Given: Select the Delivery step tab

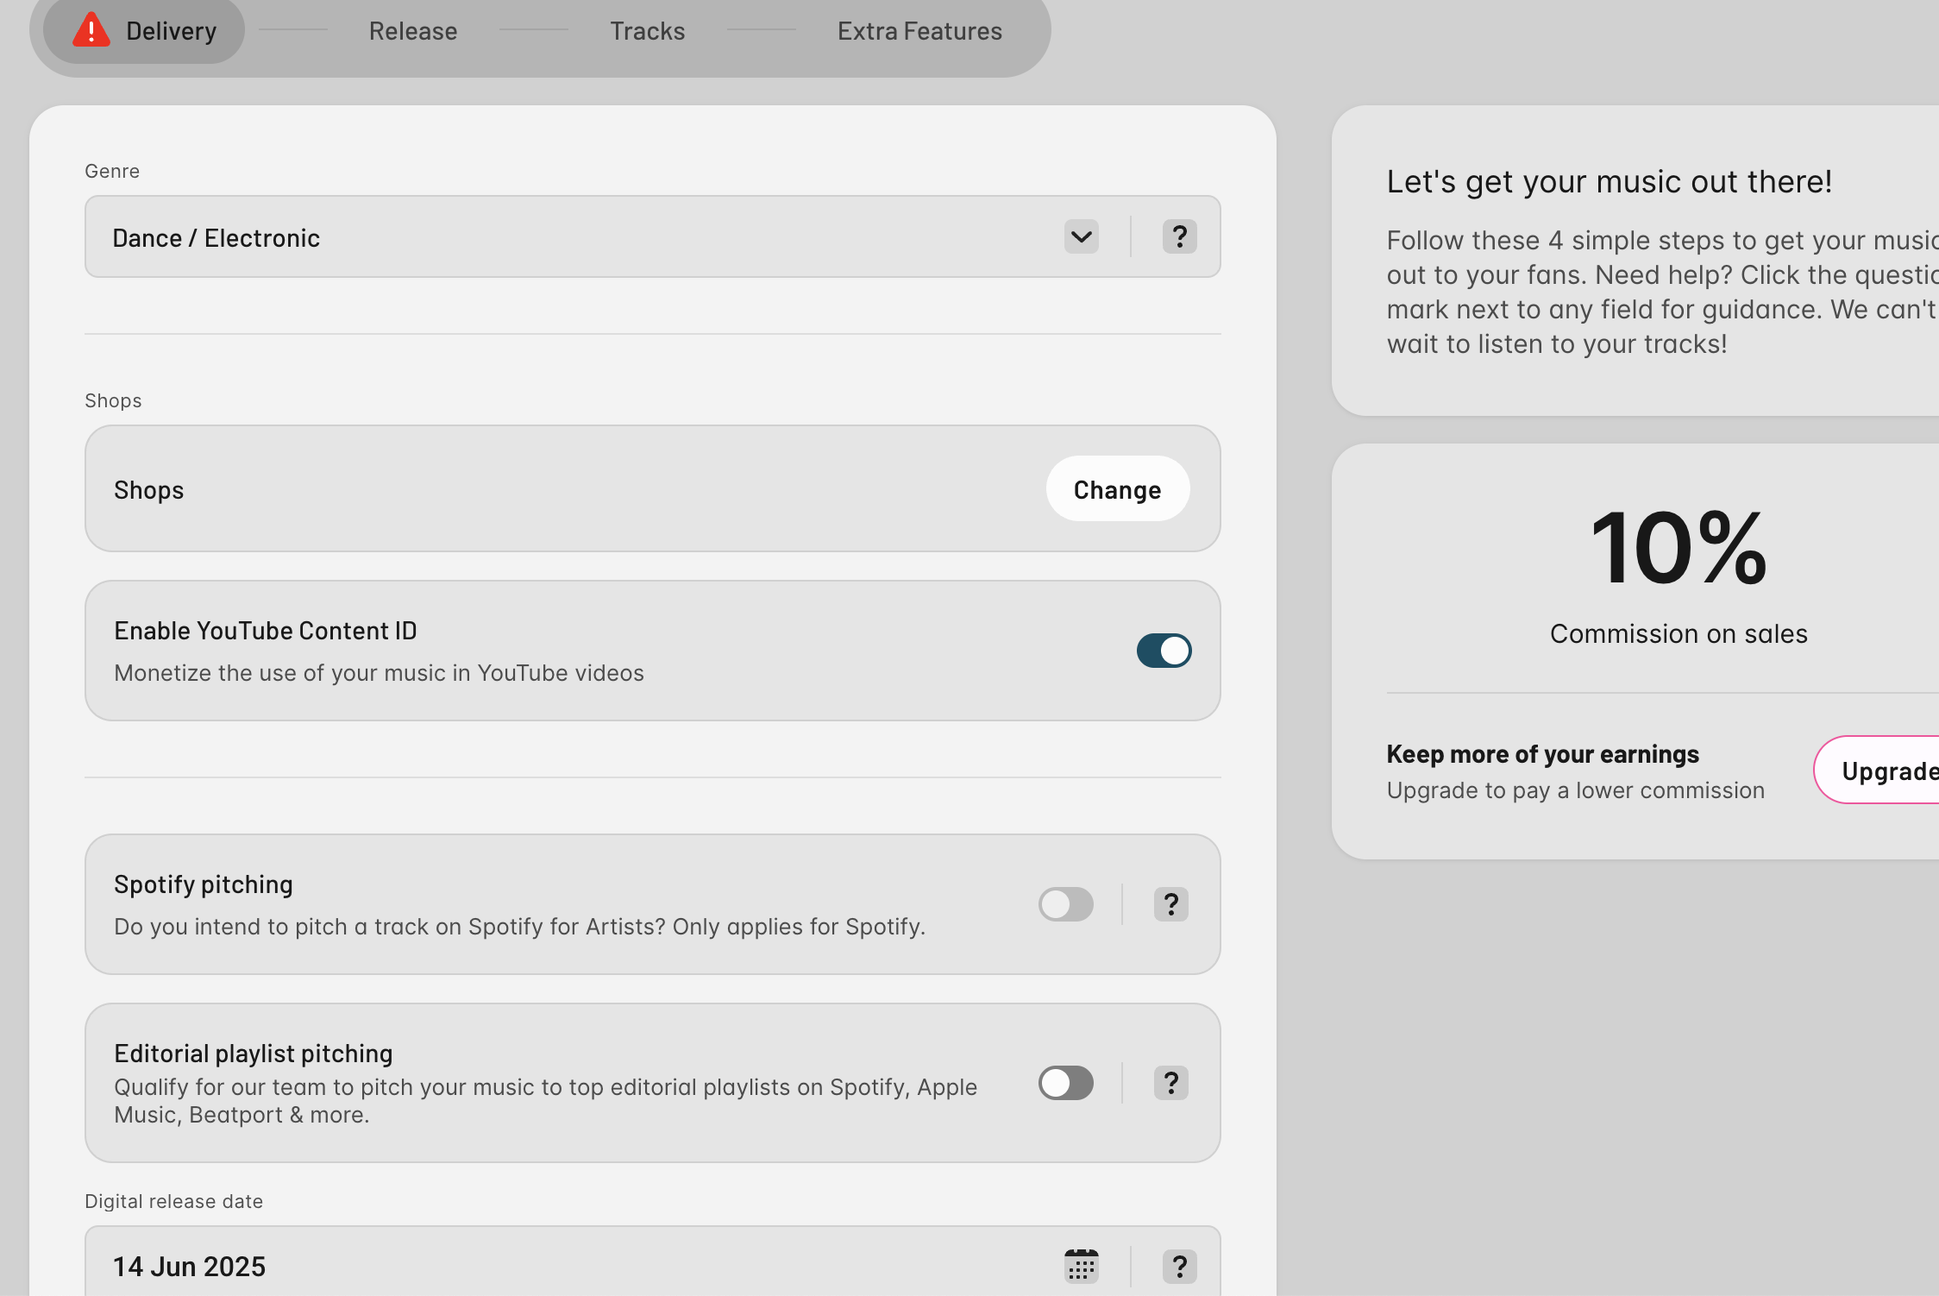Looking at the screenshot, I should pyautogui.click(x=144, y=31).
